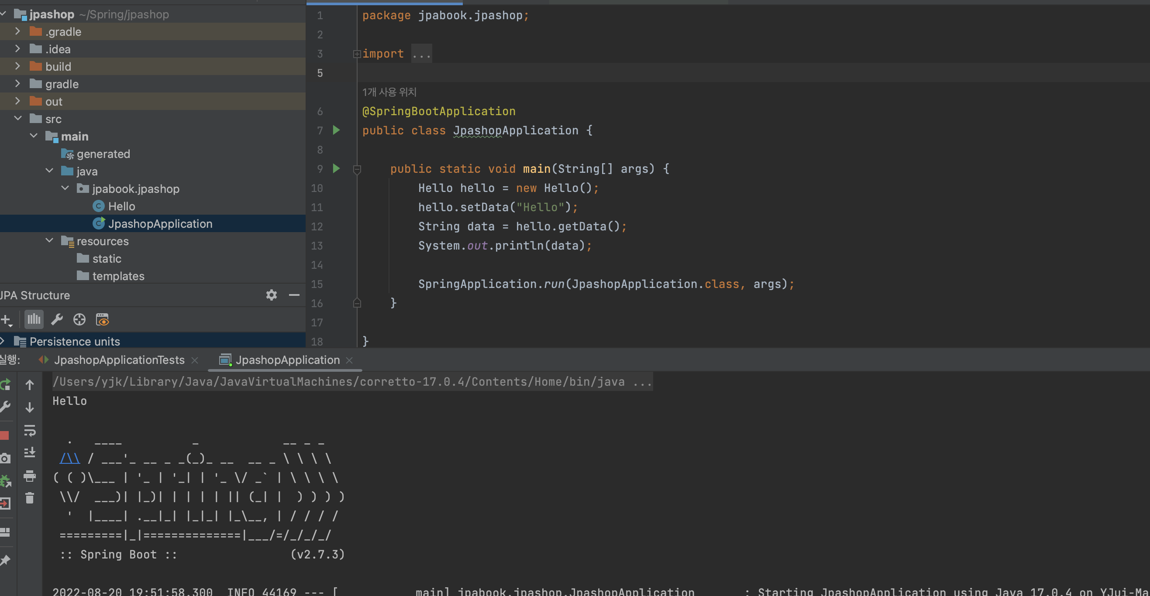Click the red stop process button

click(4, 435)
